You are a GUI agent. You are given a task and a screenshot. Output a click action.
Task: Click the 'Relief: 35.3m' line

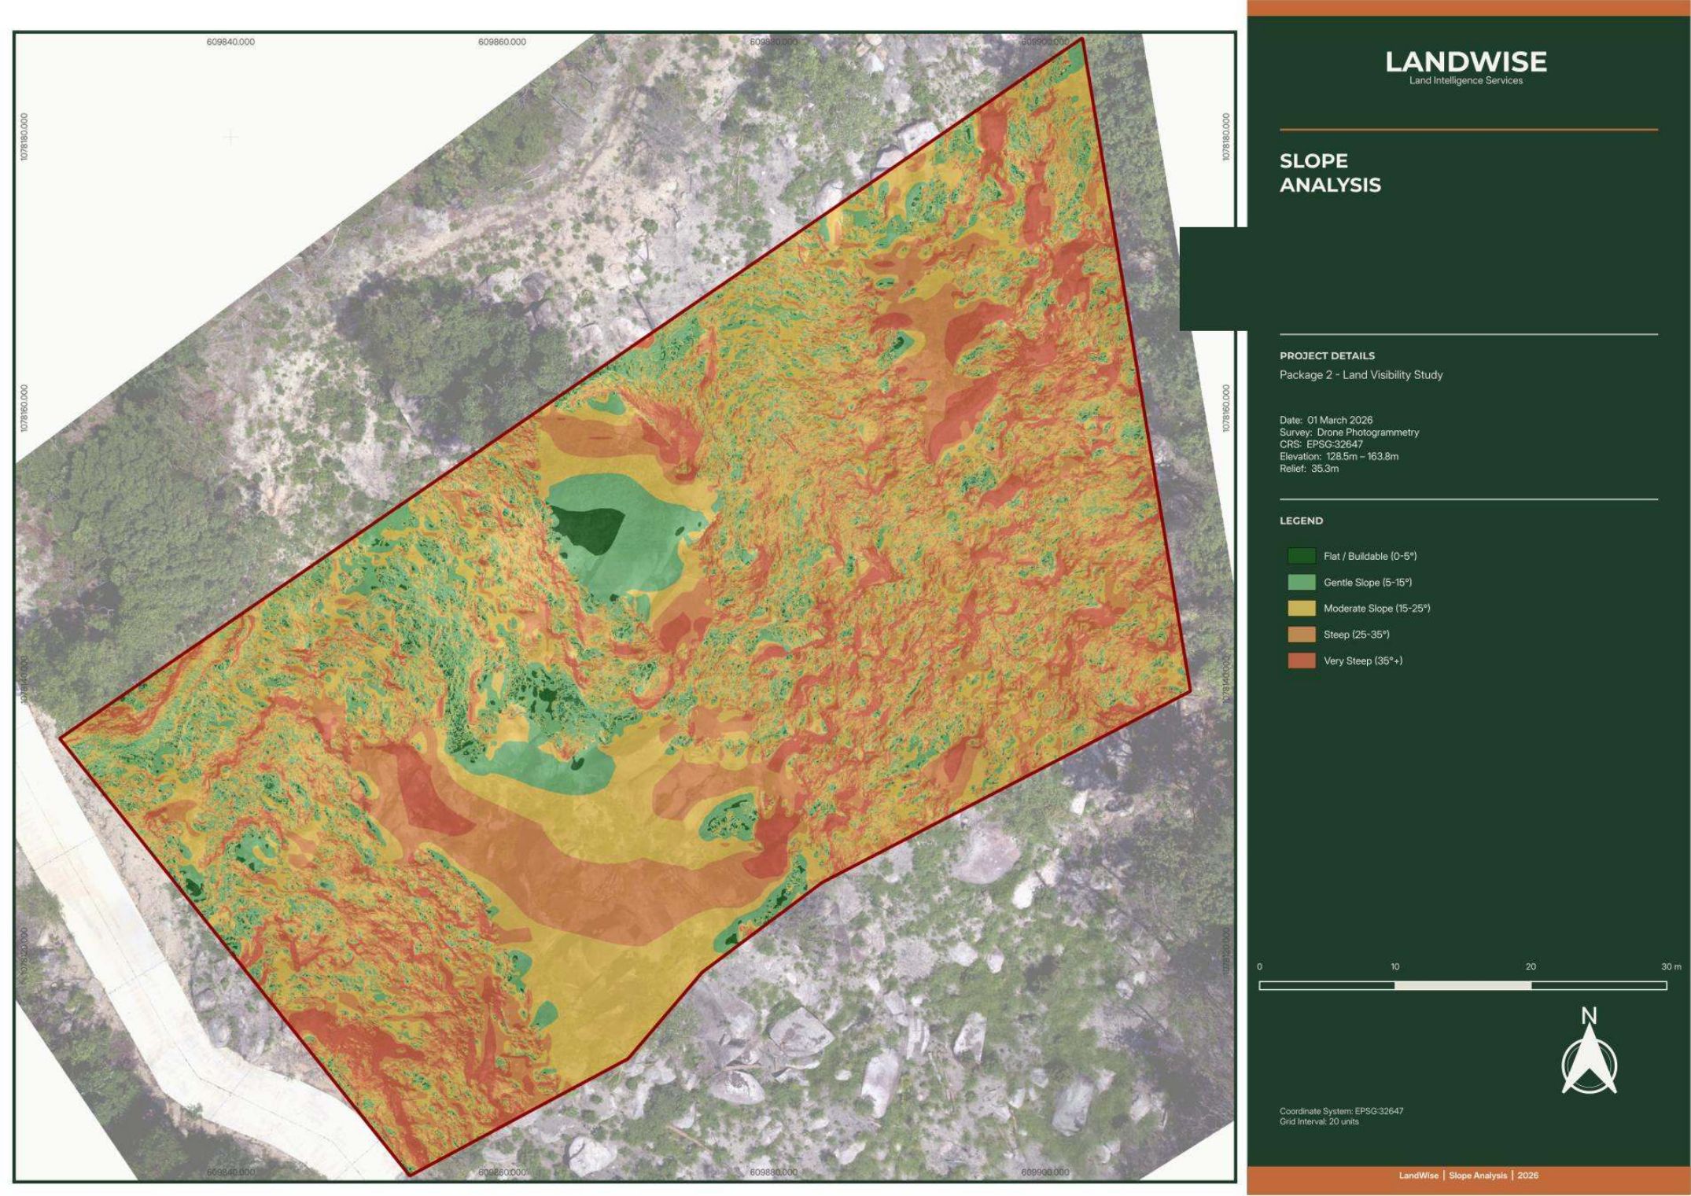coord(1309,469)
